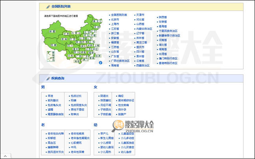Go to the 江苏省 link

pos(115,29)
